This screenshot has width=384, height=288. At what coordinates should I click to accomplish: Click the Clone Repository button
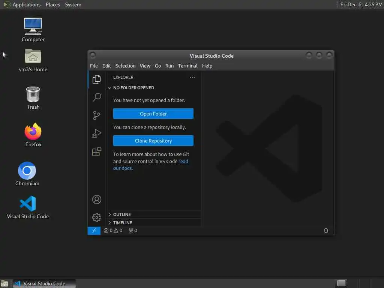(x=153, y=141)
